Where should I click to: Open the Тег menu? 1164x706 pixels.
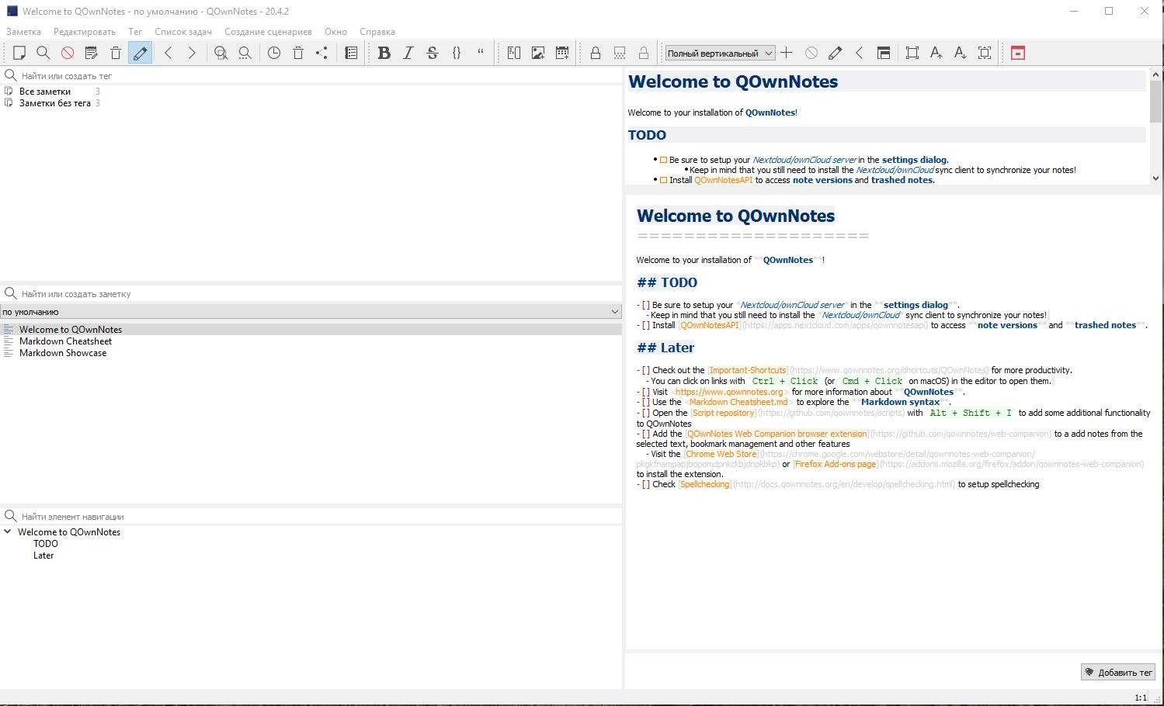pos(135,32)
